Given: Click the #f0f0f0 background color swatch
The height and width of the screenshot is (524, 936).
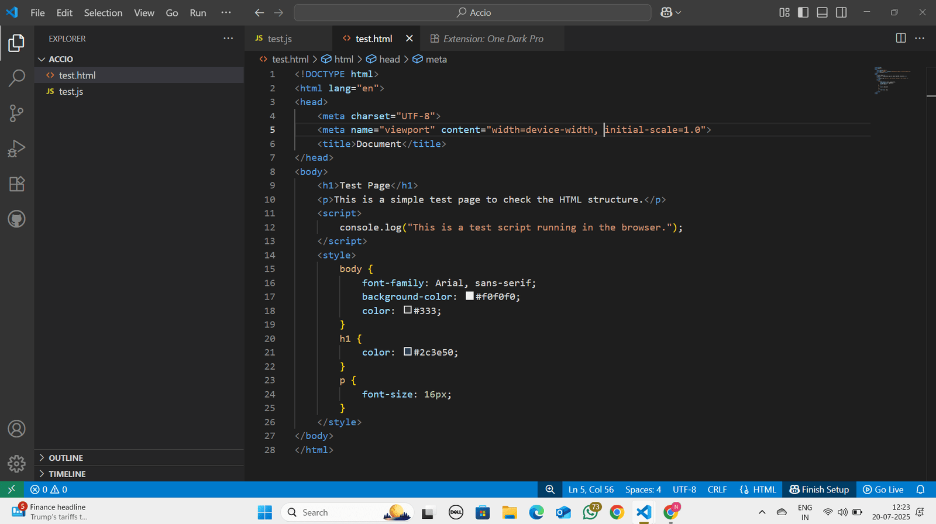Looking at the screenshot, I should tap(469, 296).
